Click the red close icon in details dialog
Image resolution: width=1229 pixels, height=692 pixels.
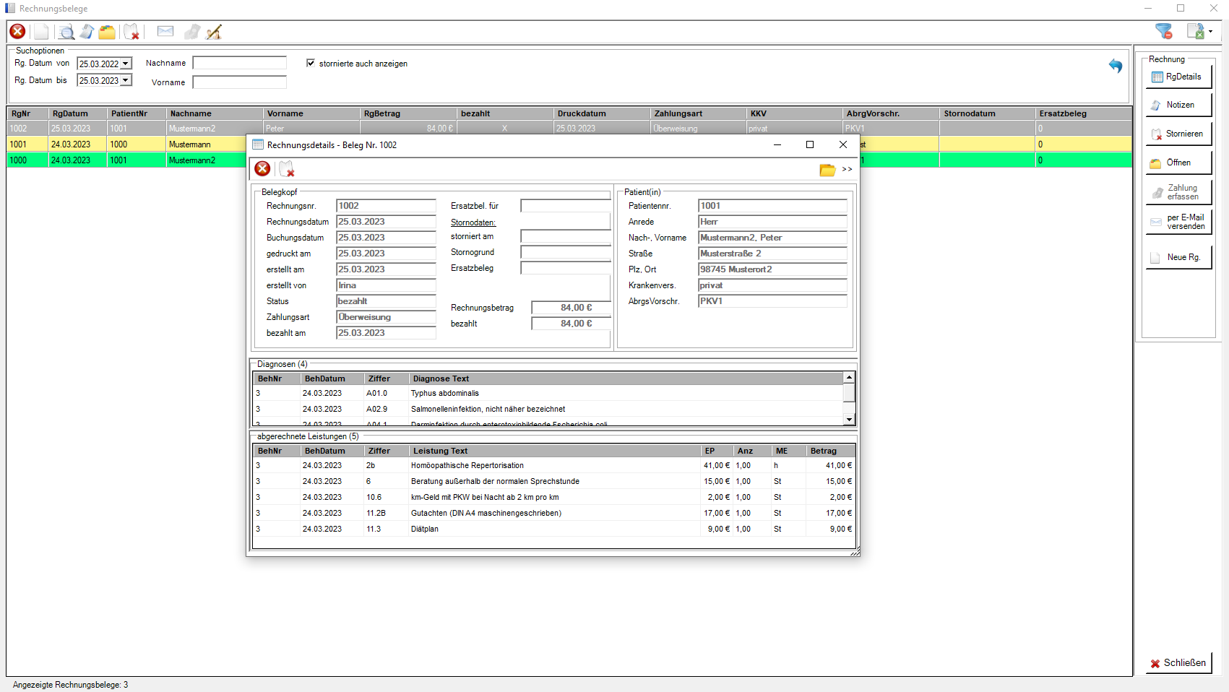(x=262, y=168)
